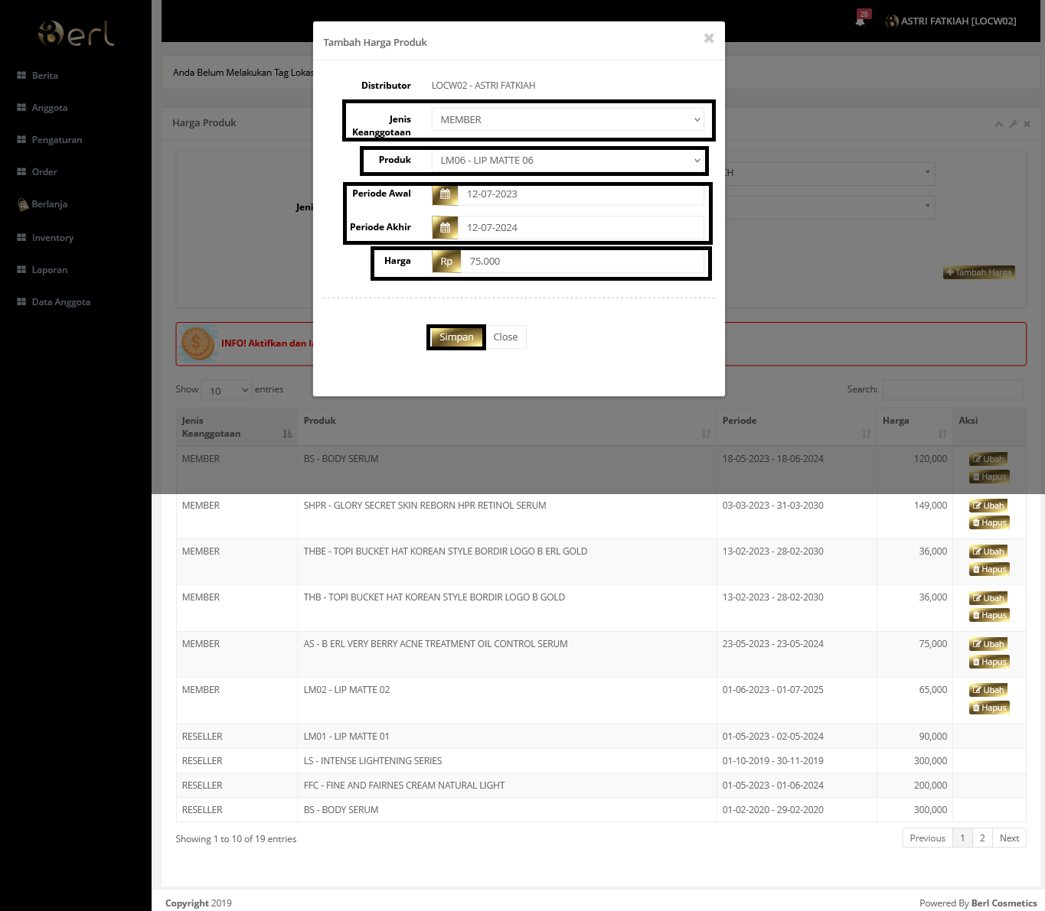Change the Show entries dropdown from 10

pos(226,390)
